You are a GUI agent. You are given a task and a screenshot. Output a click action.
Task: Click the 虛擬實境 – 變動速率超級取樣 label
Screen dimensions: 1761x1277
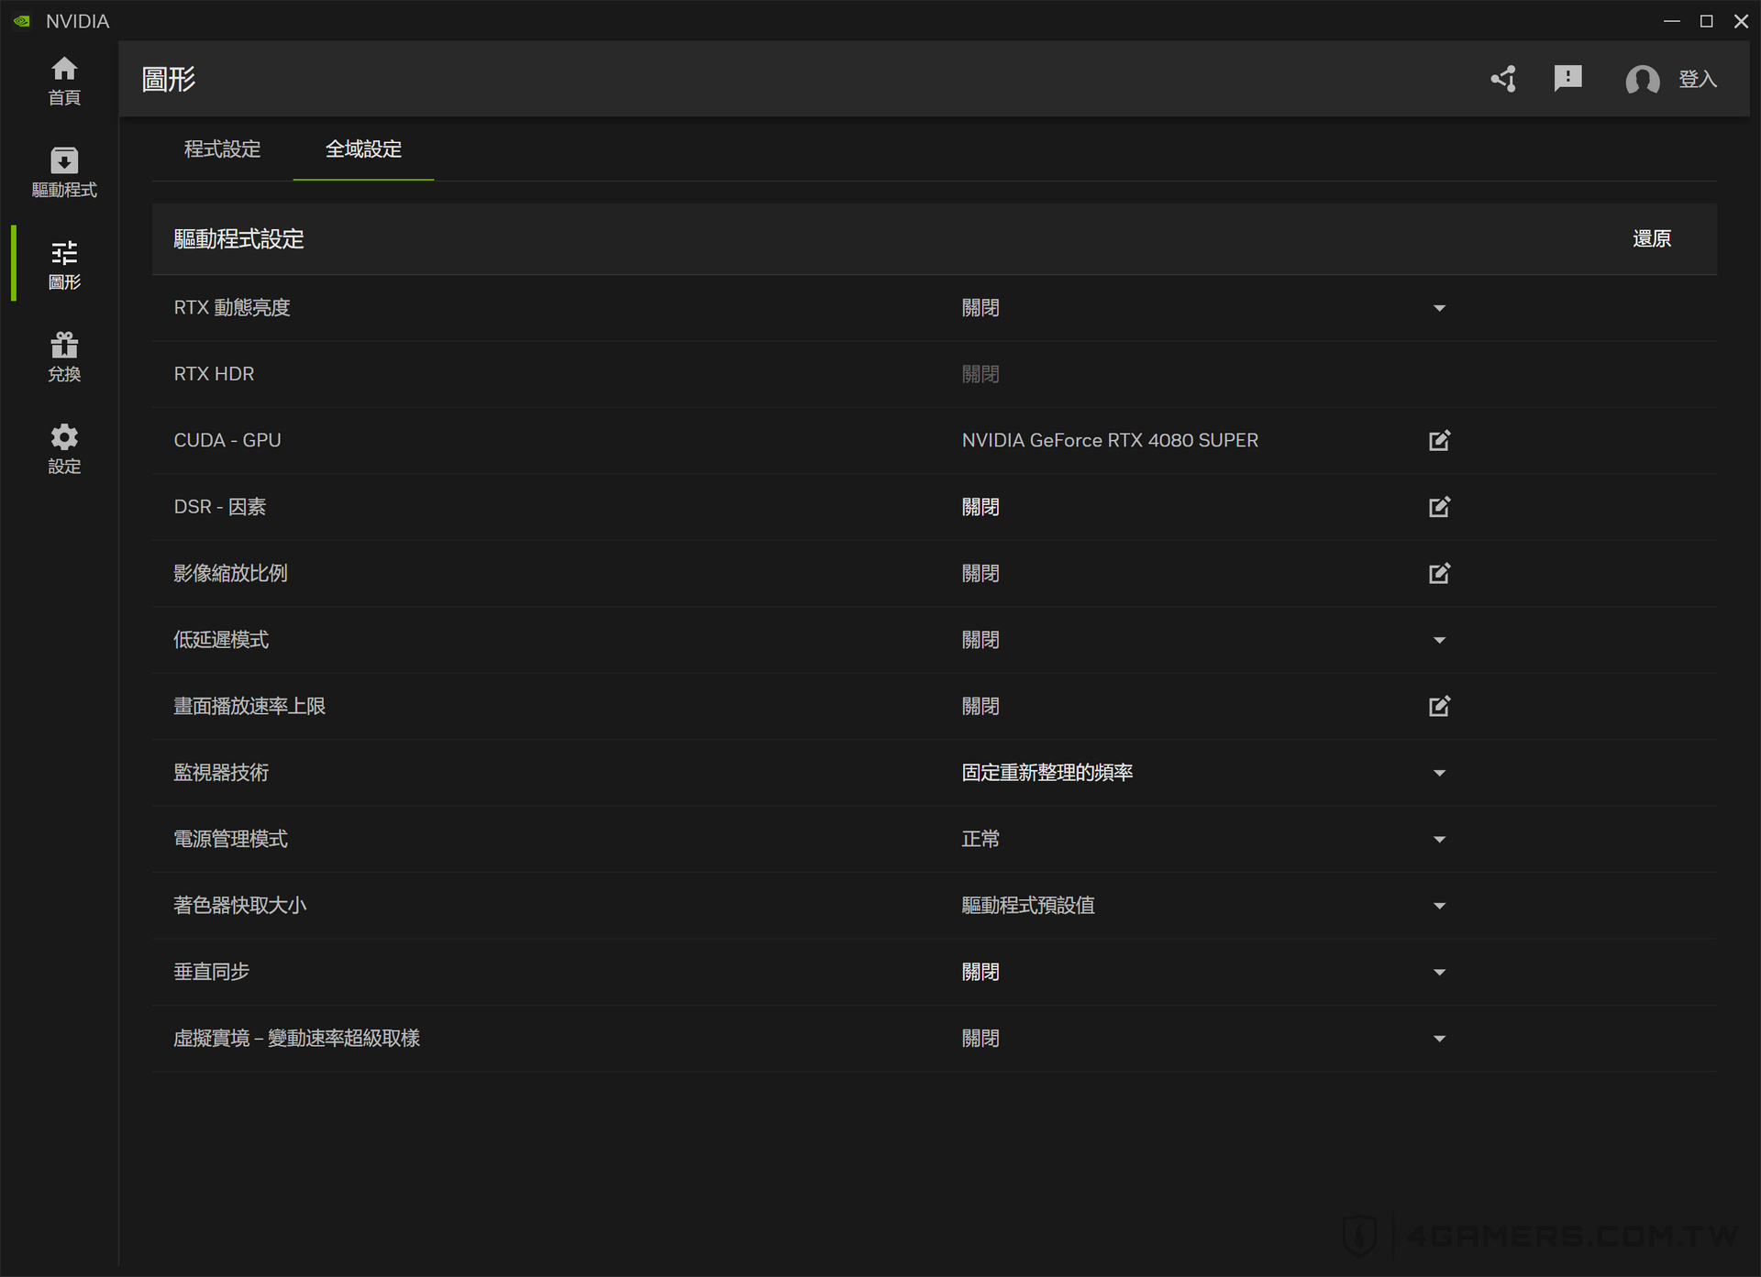click(x=296, y=1039)
